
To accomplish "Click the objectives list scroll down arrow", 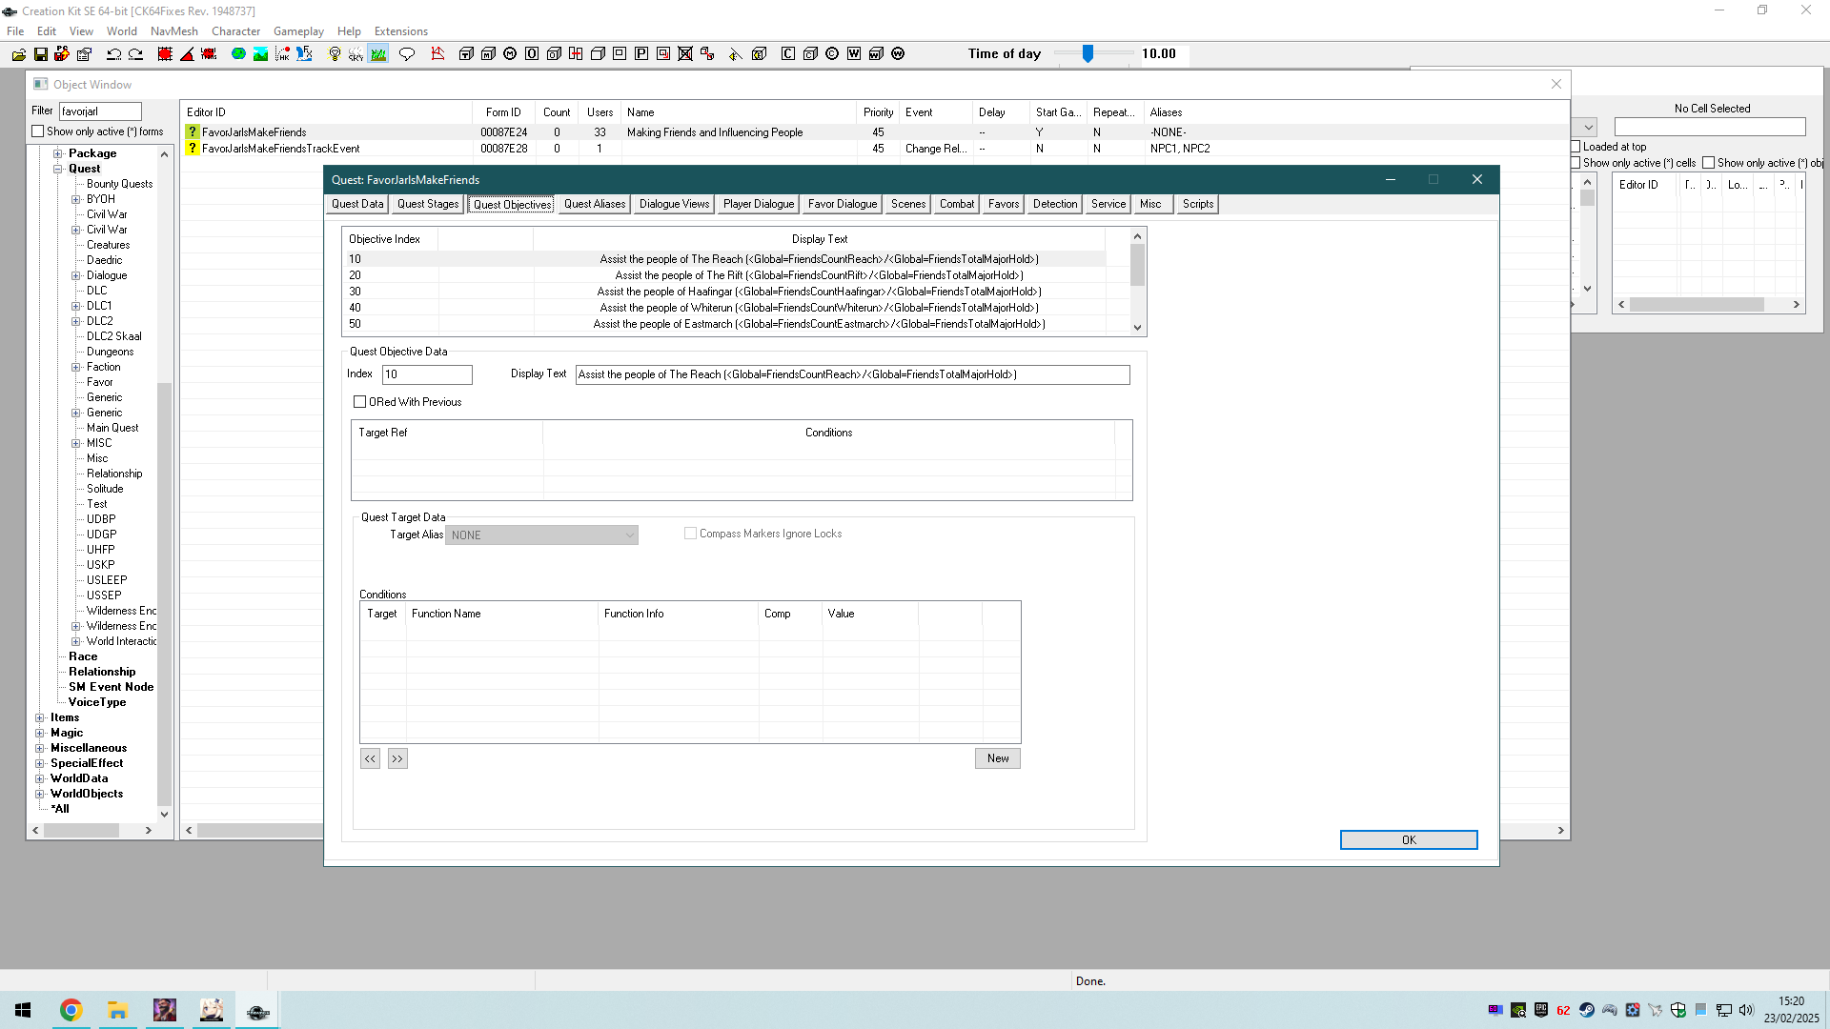I will 1137,327.
